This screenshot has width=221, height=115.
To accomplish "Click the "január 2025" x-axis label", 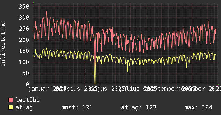I will pyautogui.click(x=44, y=89).
